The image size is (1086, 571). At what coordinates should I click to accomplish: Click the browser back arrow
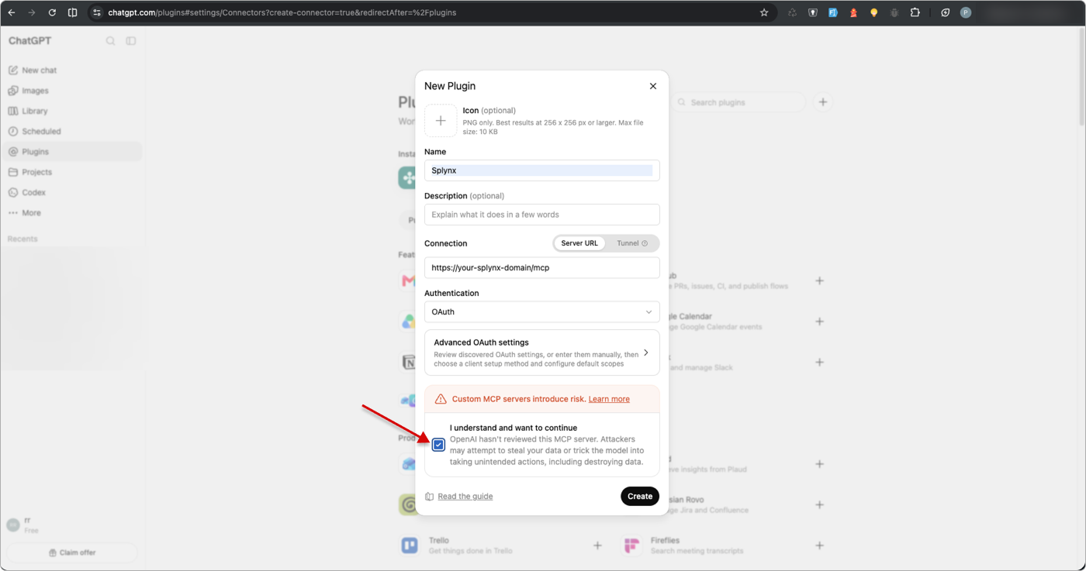tap(12, 12)
